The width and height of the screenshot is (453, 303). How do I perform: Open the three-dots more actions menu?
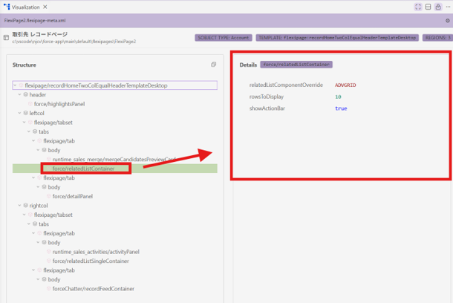point(448,7)
